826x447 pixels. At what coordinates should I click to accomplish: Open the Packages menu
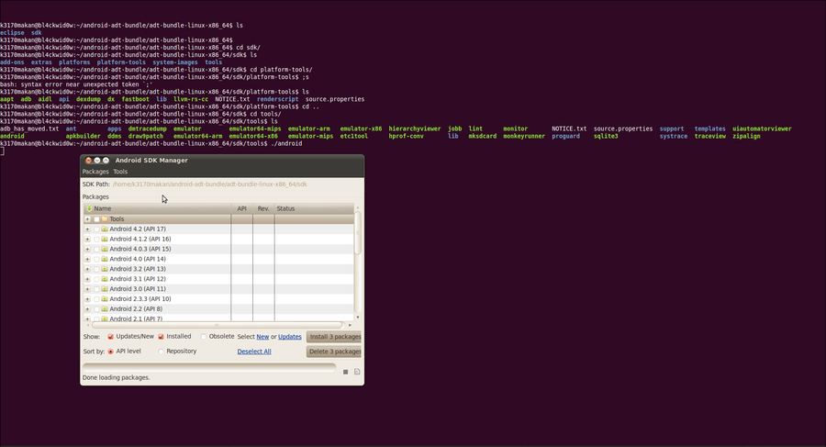(95, 172)
